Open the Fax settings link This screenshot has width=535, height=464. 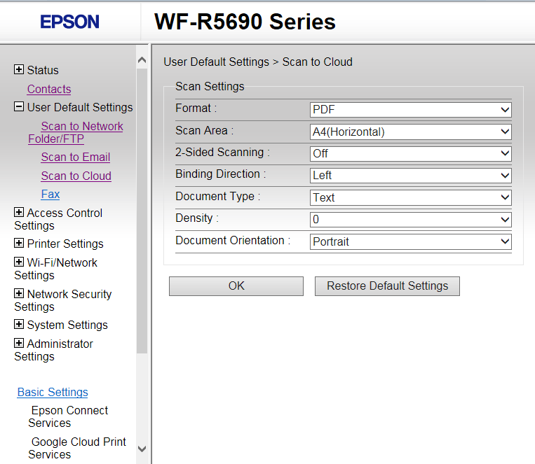50,194
